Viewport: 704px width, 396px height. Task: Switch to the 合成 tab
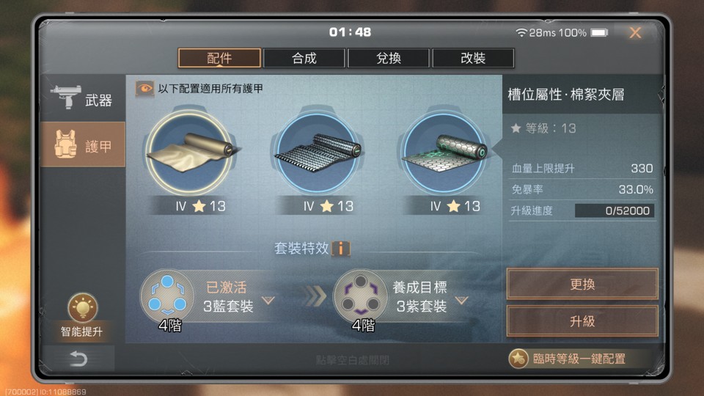304,59
